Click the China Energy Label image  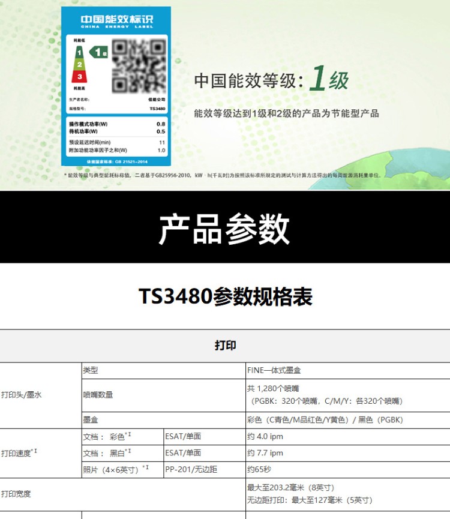tap(116, 86)
